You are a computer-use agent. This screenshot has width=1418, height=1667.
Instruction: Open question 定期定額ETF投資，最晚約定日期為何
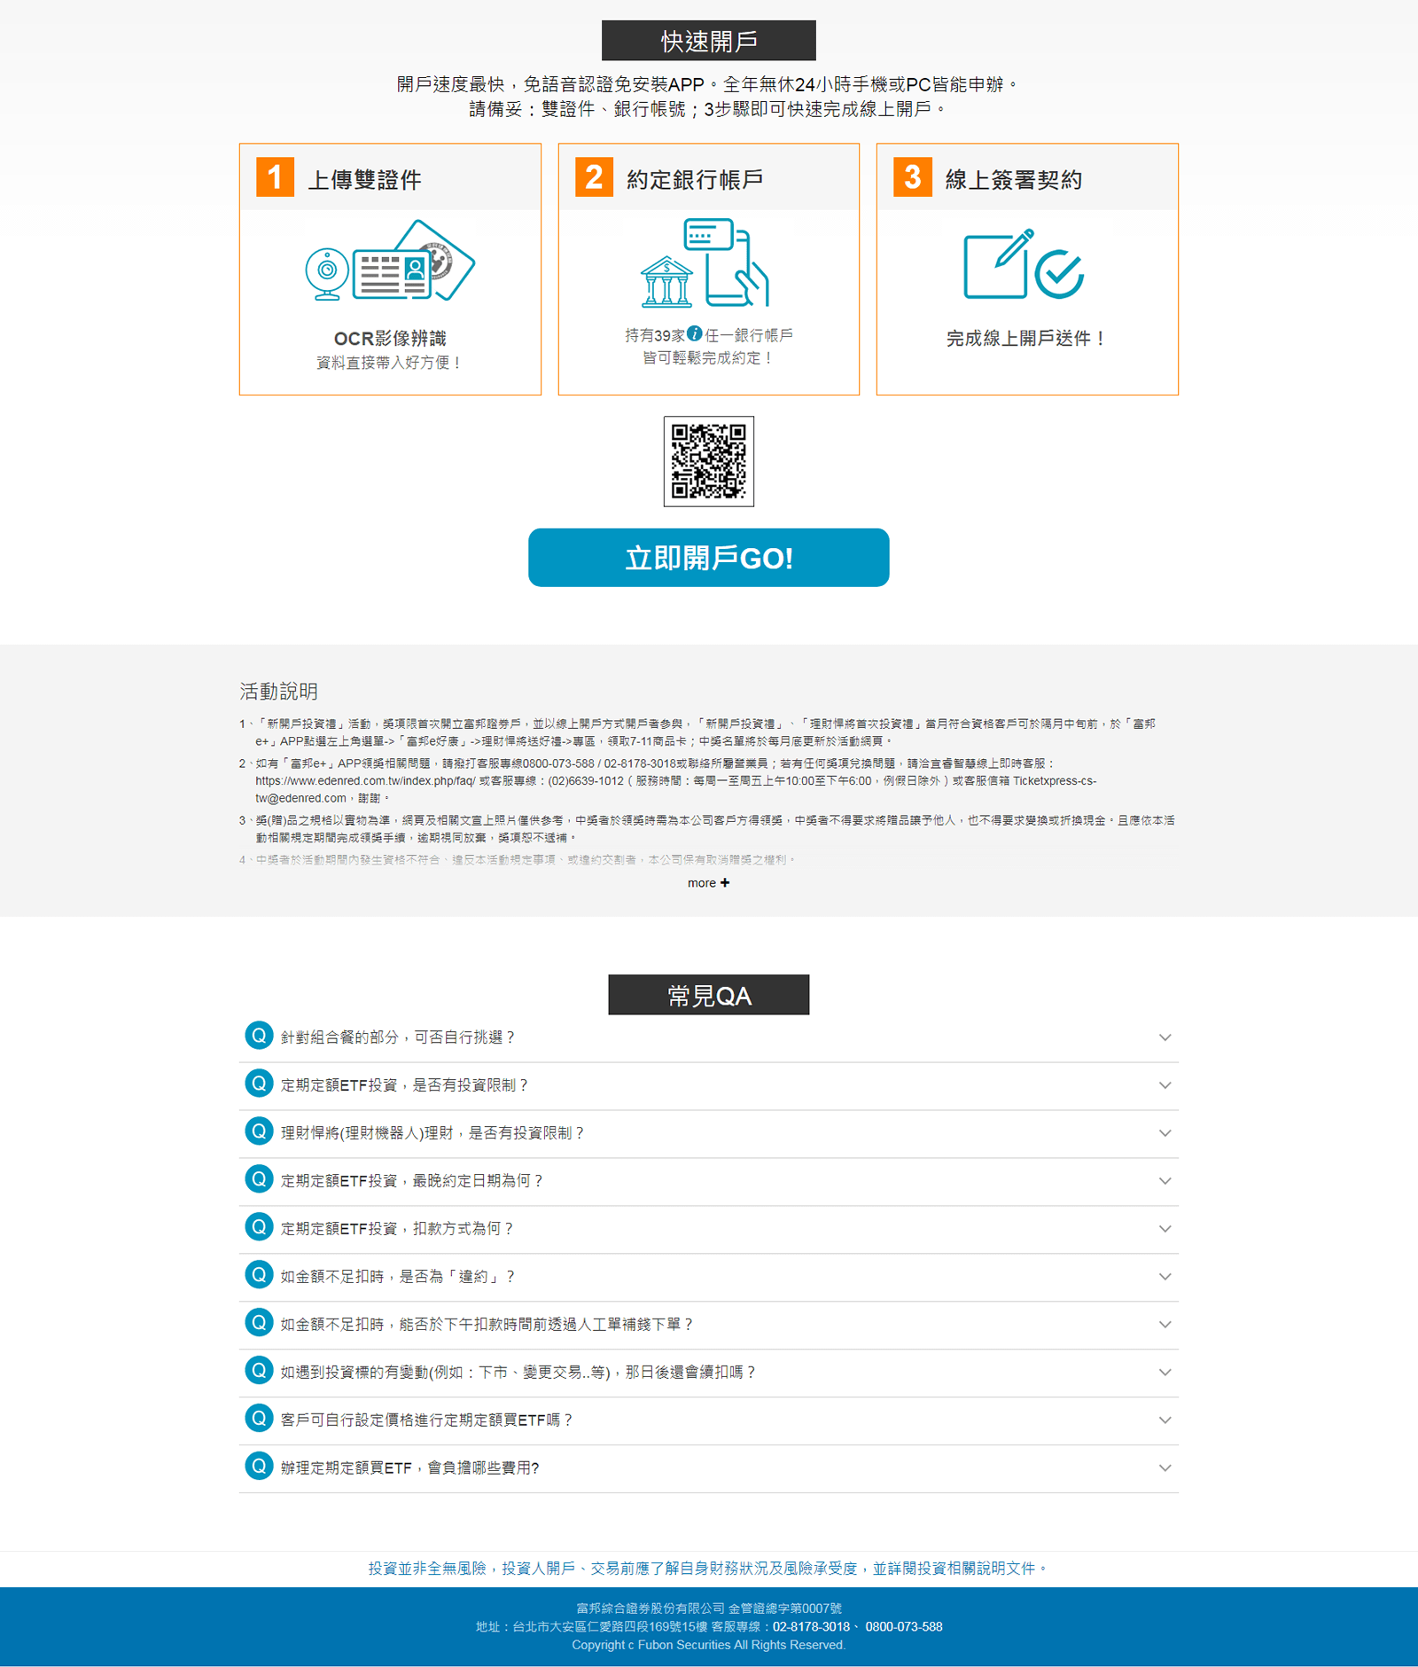[411, 1181]
